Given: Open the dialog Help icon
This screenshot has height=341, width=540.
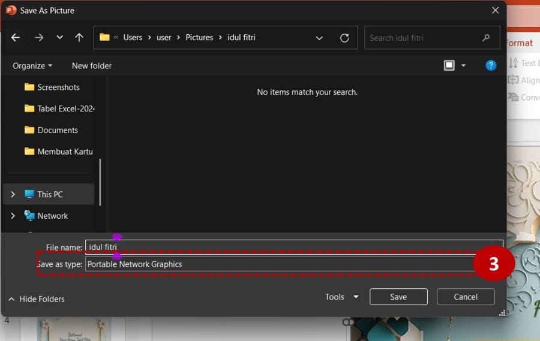Looking at the screenshot, I should [491, 65].
